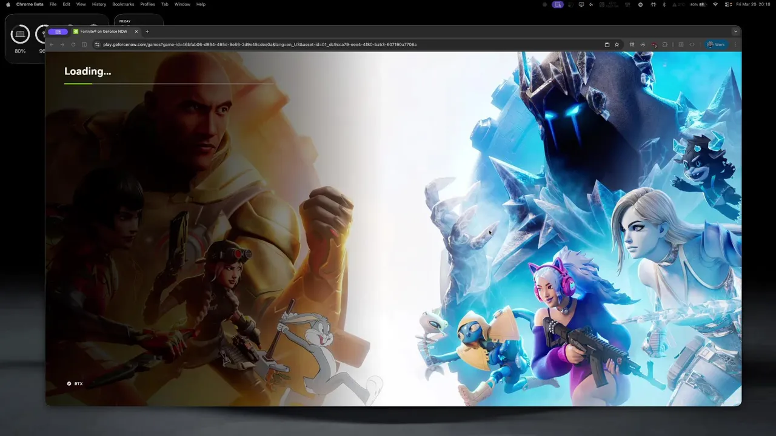776x436 pixels.
Task: Open the Window menu
Action: click(182, 4)
